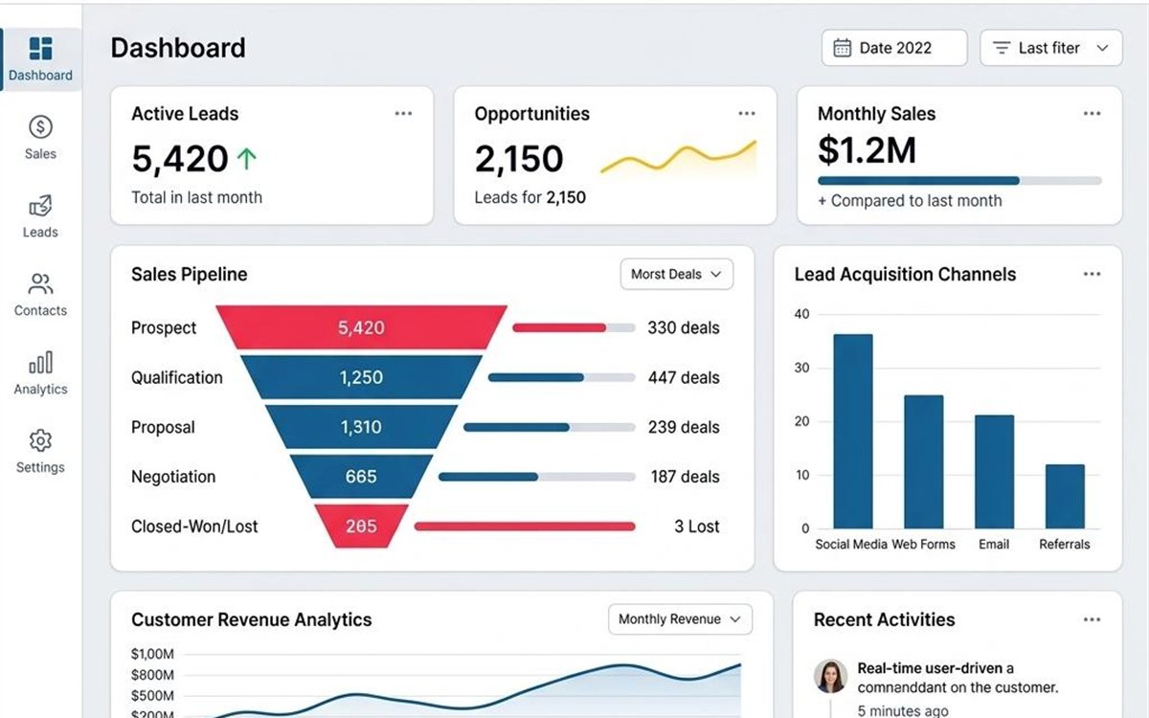The width and height of the screenshot is (1149, 718).
Task: Click the Referrals bar in chart
Action: click(x=1065, y=496)
